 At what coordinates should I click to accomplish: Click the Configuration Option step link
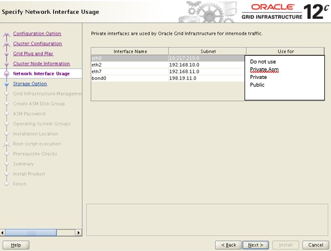point(37,34)
